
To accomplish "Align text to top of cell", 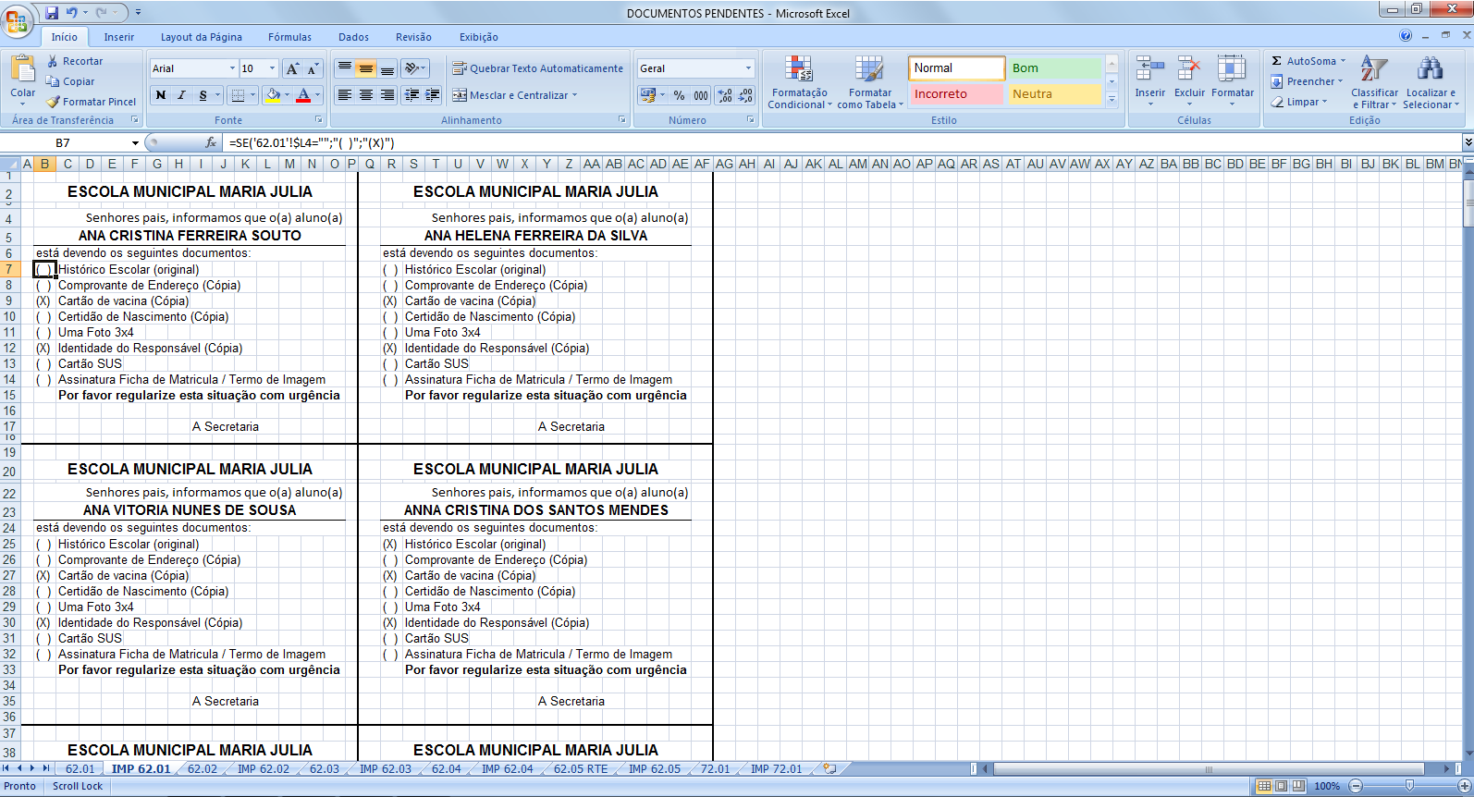I will [345, 68].
